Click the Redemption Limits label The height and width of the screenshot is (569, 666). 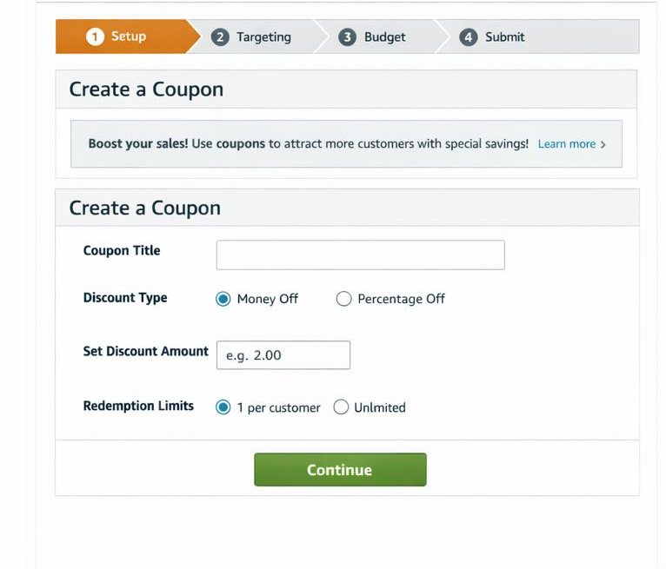pyautogui.click(x=138, y=406)
